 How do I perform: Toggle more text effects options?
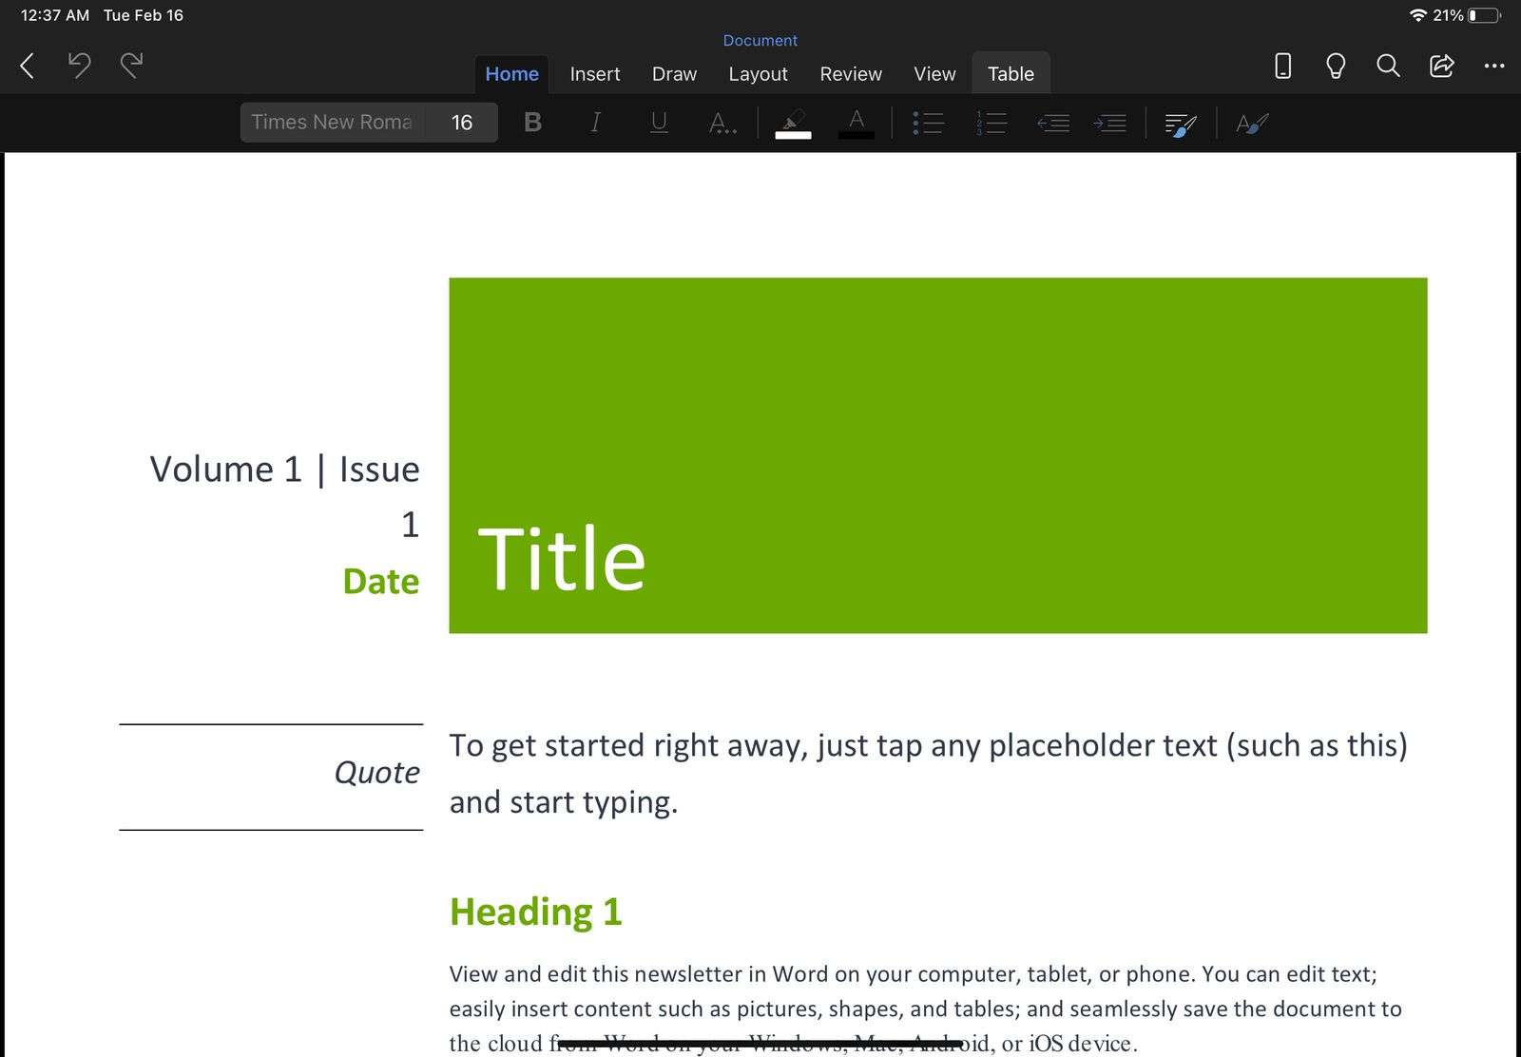pyautogui.click(x=722, y=122)
